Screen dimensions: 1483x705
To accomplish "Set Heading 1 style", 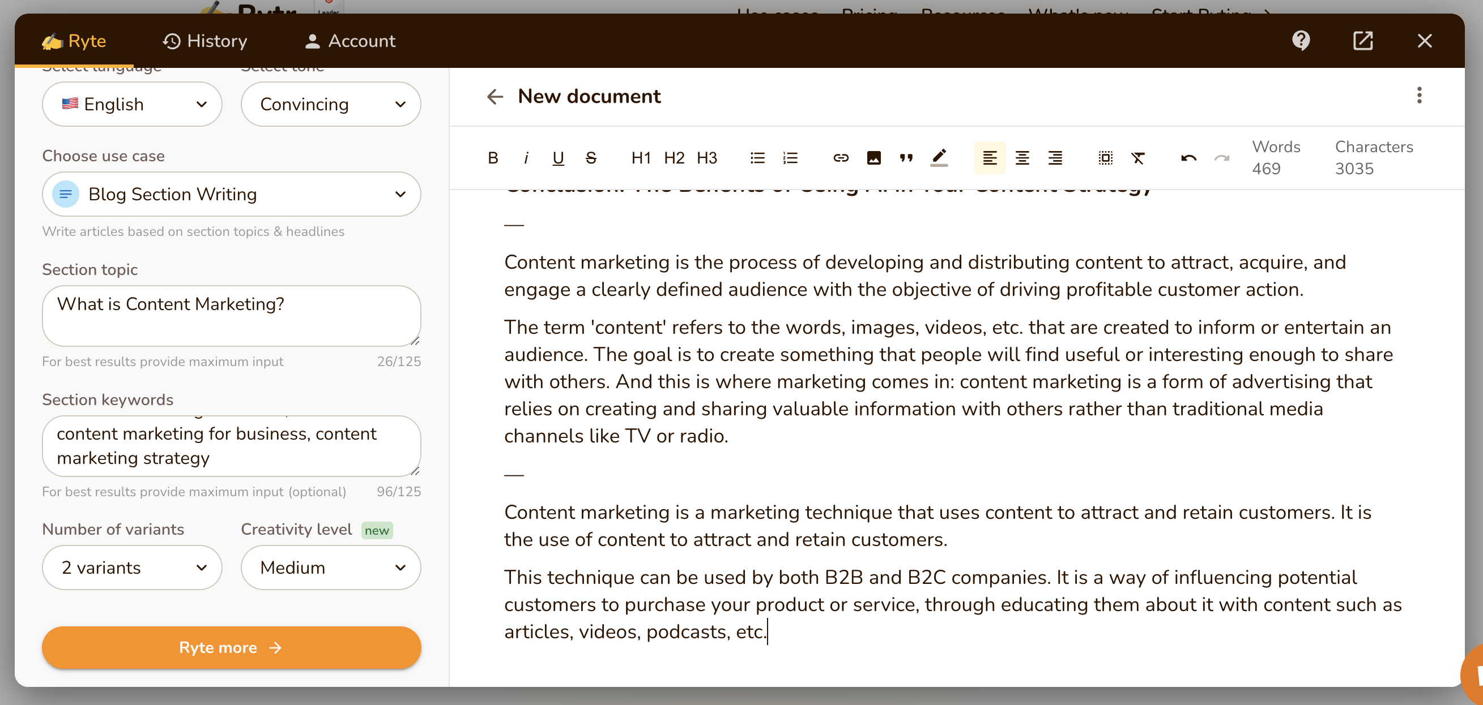I will coord(641,157).
